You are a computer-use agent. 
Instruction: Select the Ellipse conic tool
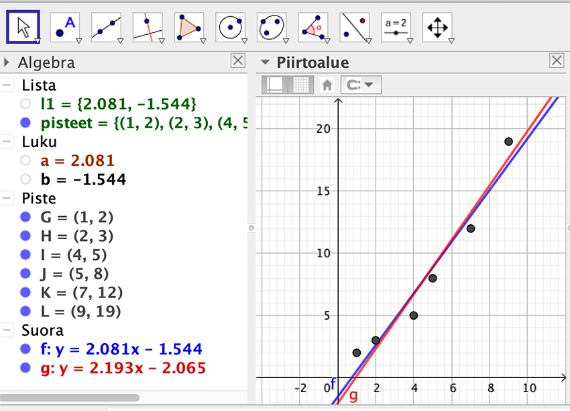tap(272, 28)
